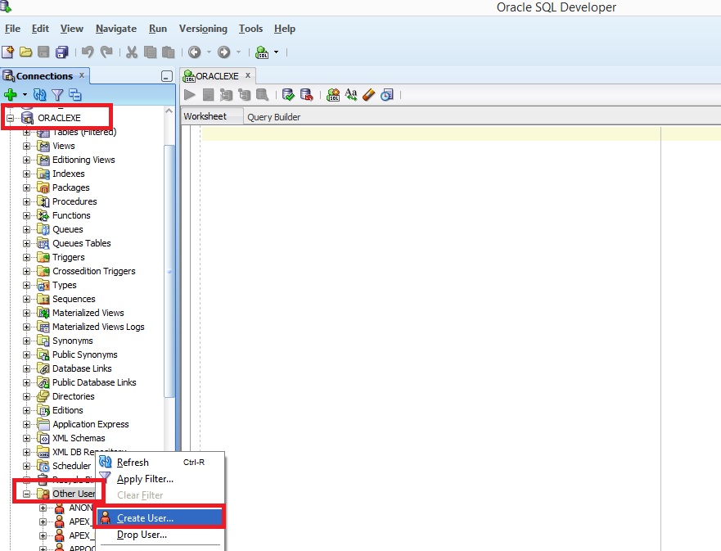This screenshot has width=721, height=551.
Task: Choose Create User... from context menu
Action: pyautogui.click(x=160, y=518)
